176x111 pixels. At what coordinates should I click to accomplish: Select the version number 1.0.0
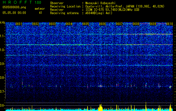(x=38, y=2)
